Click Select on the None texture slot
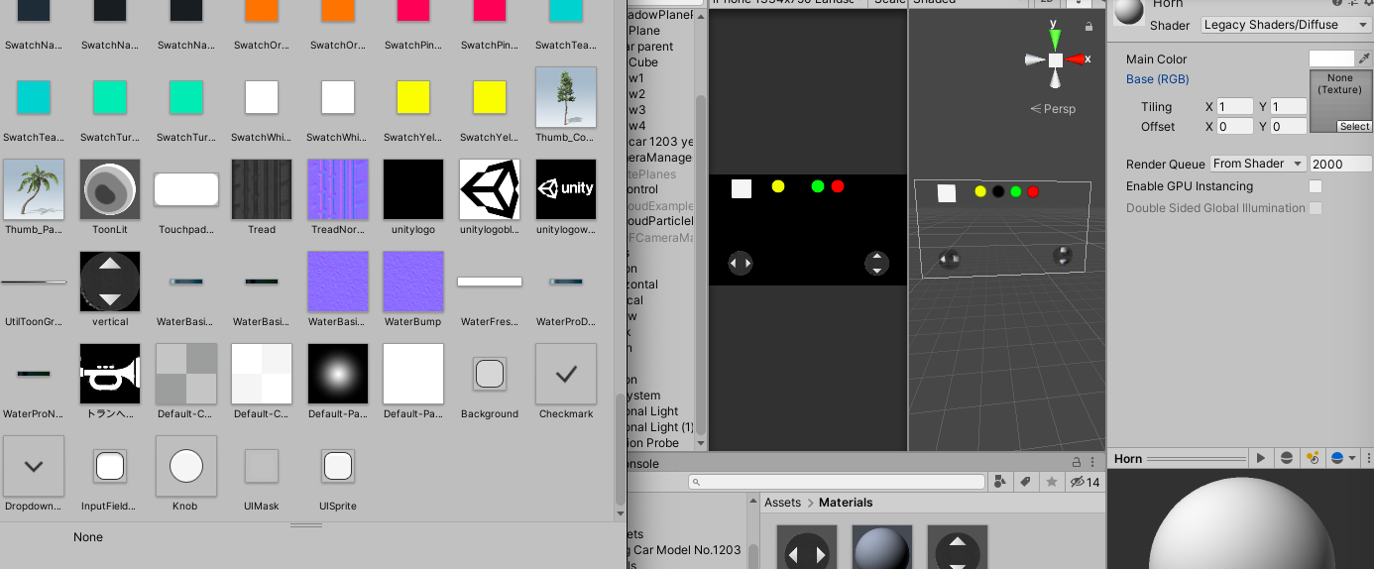This screenshot has height=569, width=1374. click(1354, 127)
